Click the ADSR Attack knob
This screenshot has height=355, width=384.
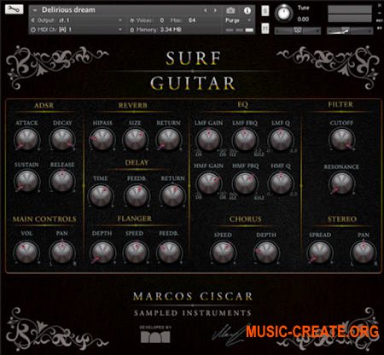26,139
